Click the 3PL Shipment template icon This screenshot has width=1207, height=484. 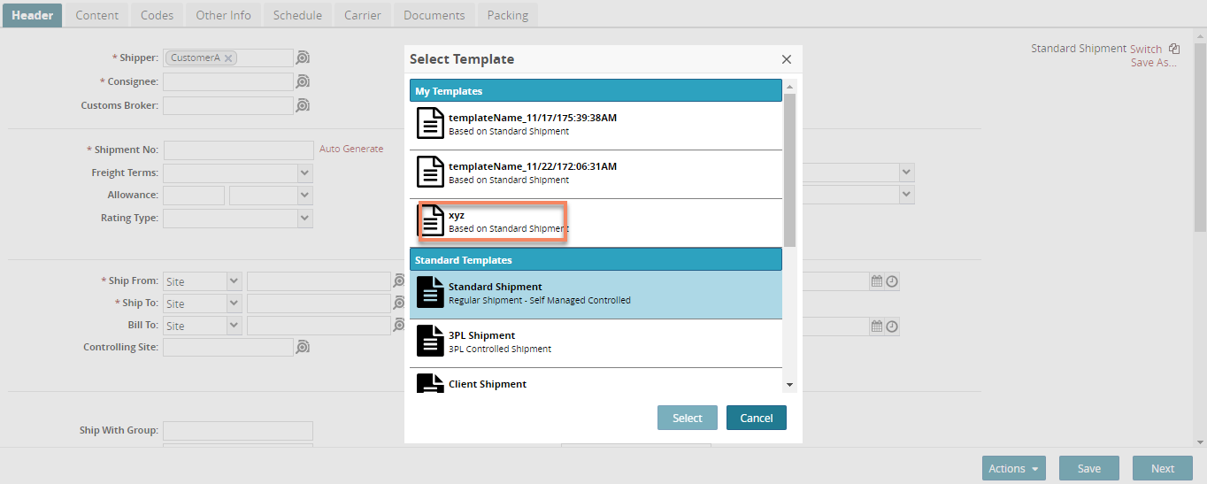430,342
